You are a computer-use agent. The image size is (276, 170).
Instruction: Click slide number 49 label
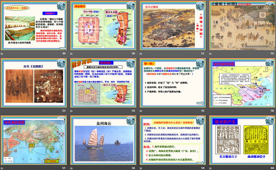(x=64, y=53)
